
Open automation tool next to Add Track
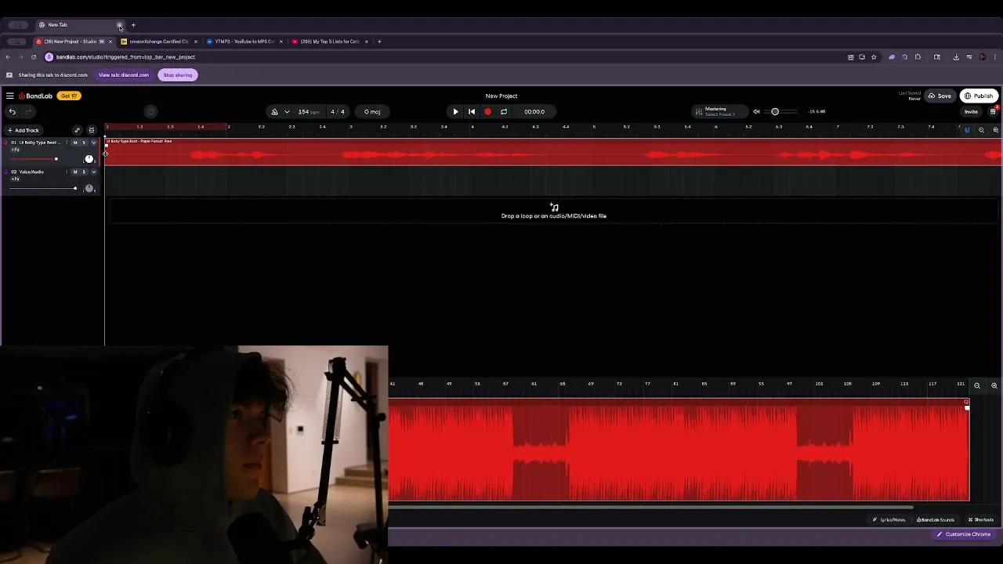[77, 130]
